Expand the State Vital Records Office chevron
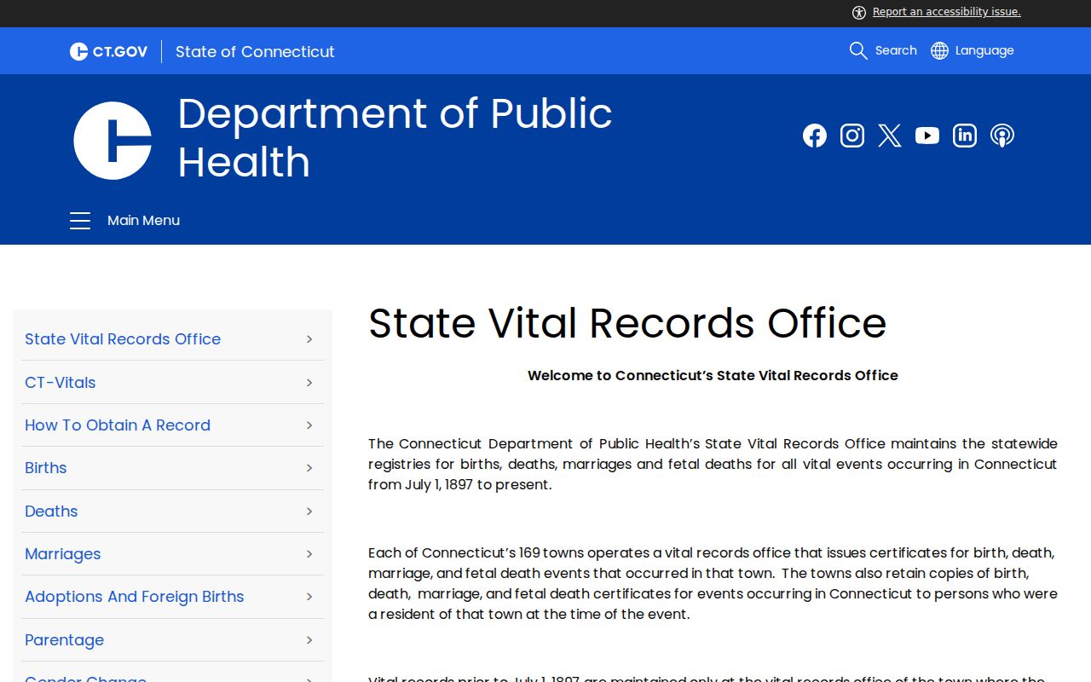The height and width of the screenshot is (682, 1091). (309, 339)
